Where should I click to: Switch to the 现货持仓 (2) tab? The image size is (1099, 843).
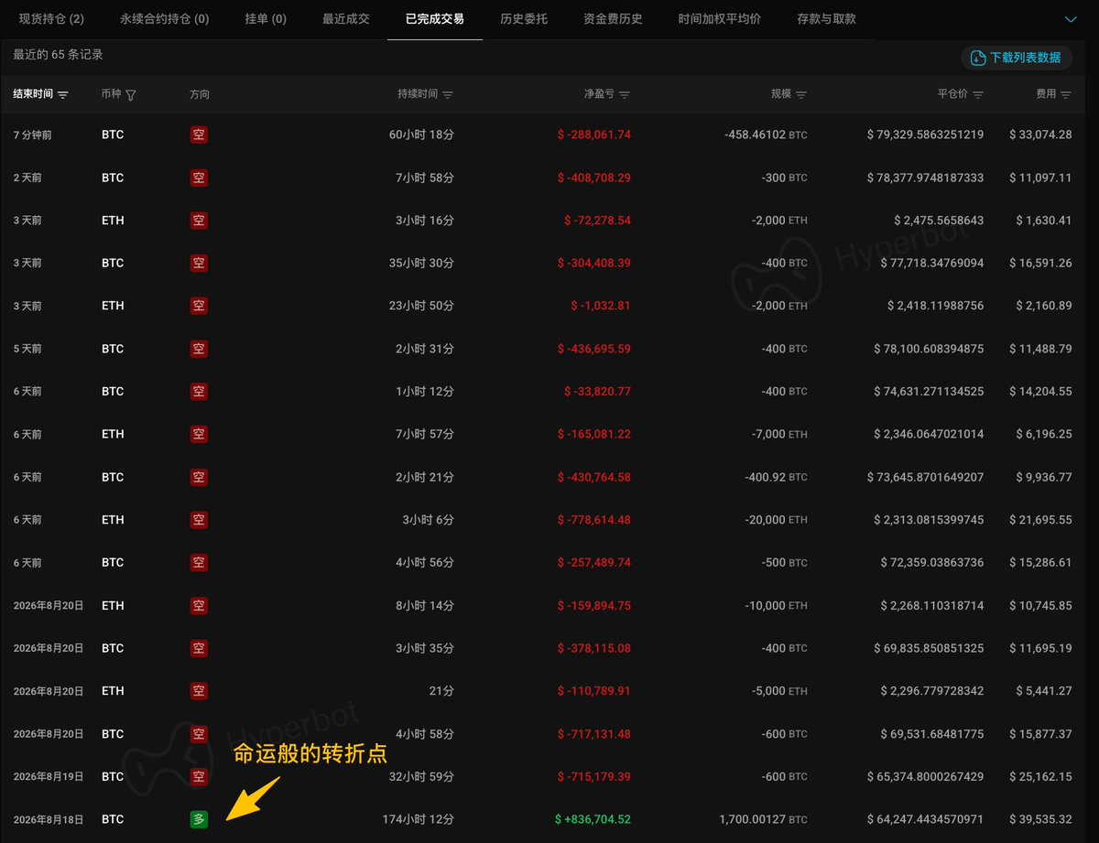click(x=51, y=18)
